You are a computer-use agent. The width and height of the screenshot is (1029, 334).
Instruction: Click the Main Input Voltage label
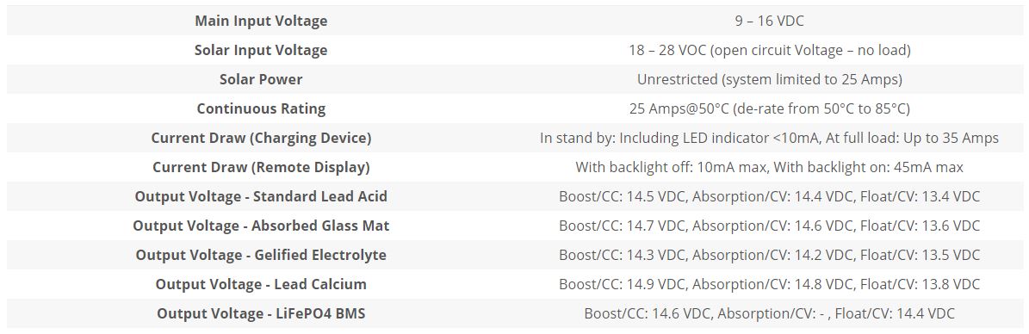click(x=261, y=21)
